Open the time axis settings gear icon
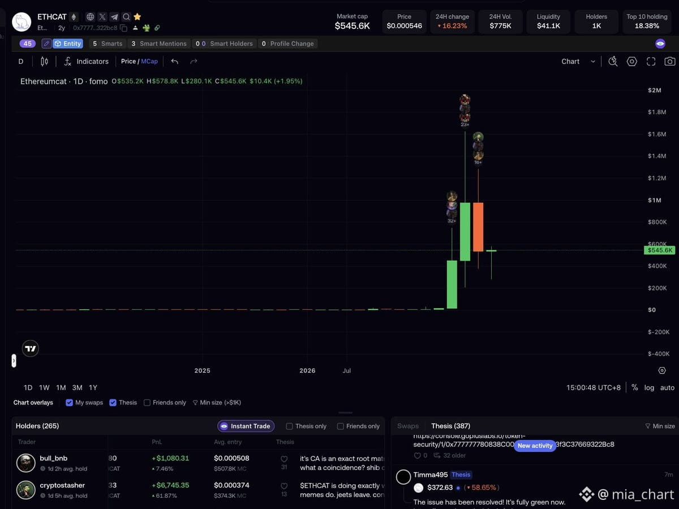The height and width of the screenshot is (509, 679). 662,370
